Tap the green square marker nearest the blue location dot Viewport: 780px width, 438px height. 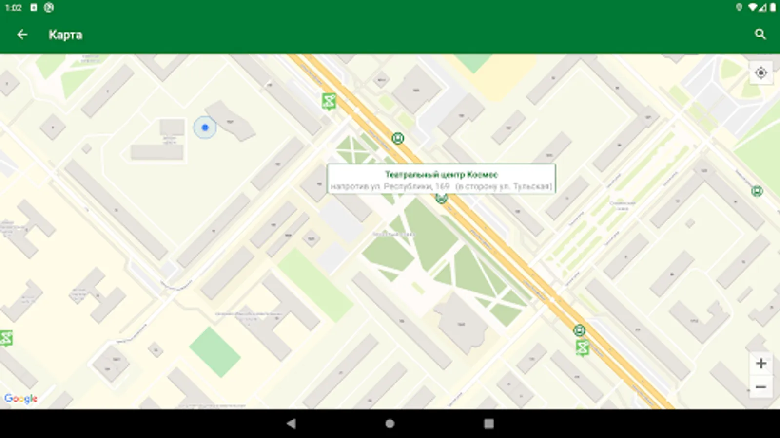click(x=329, y=102)
